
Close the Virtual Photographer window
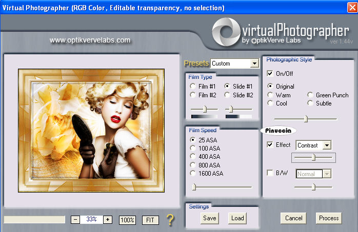click(352, 8)
